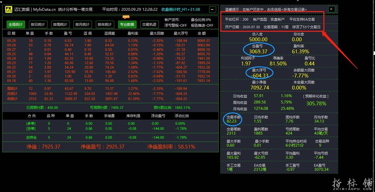The image size is (375, 192).
Task: Close the right info panel
Action: tap(331, 9)
